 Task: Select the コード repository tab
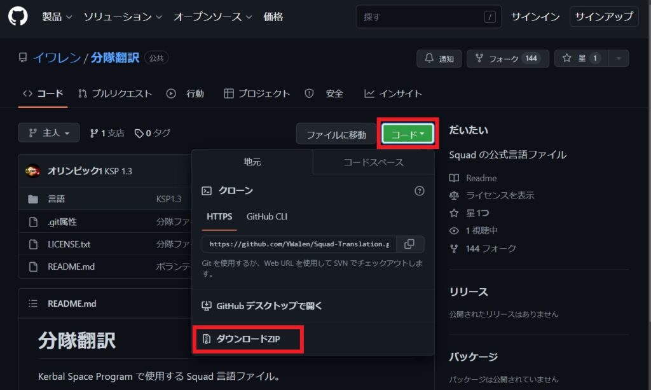click(43, 94)
